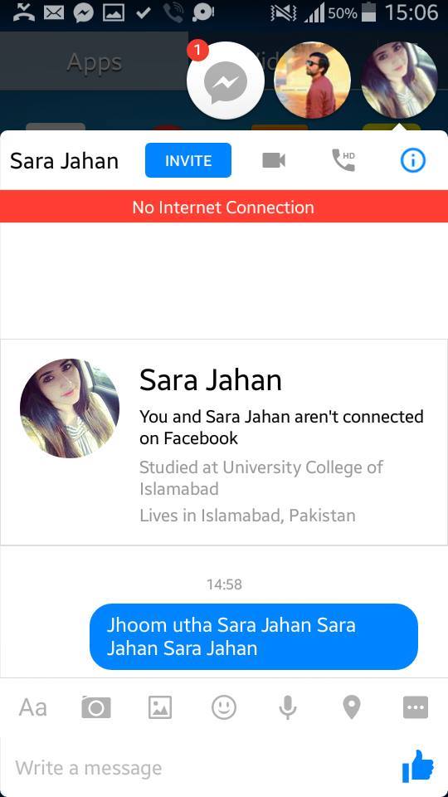Expand more options with three-dots icon

416,707
